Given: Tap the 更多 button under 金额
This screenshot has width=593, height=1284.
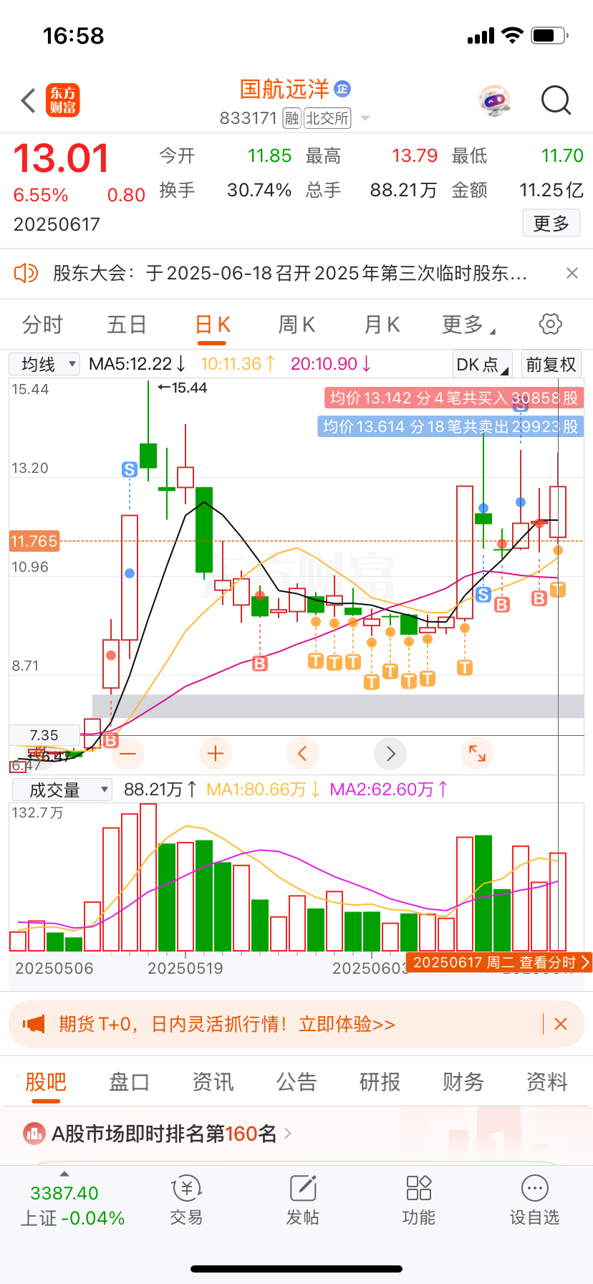Looking at the screenshot, I should pos(551,224).
